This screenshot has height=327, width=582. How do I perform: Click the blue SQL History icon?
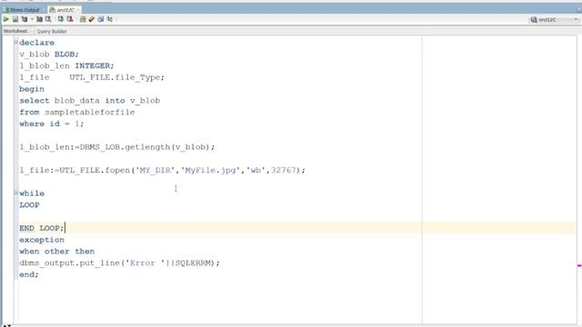click(100, 19)
